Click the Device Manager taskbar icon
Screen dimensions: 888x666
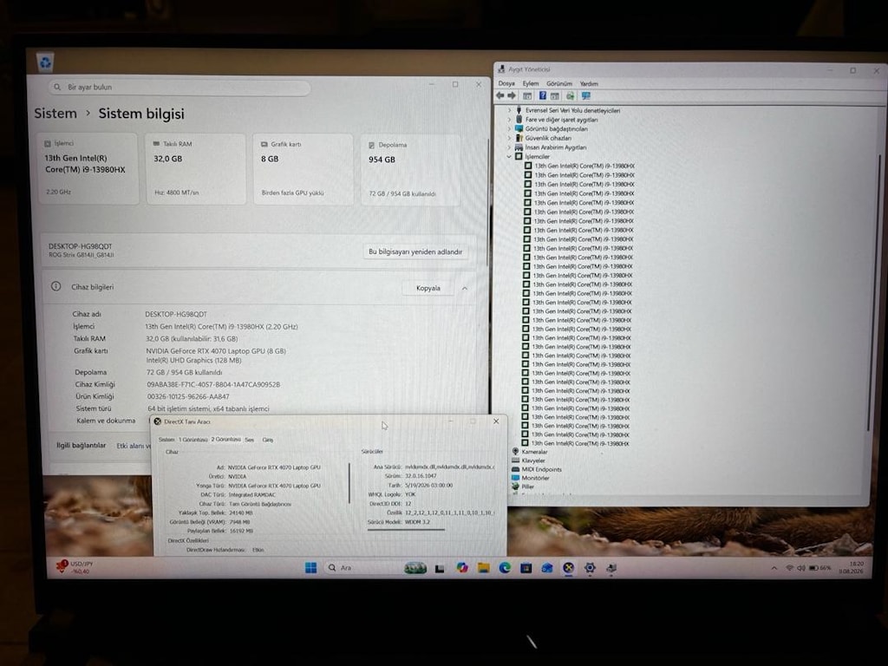click(611, 568)
